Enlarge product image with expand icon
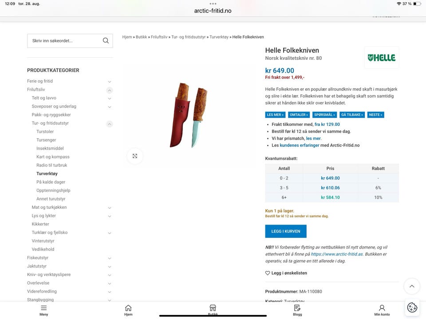This screenshot has width=426, height=319. pyautogui.click(x=135, y=156)
